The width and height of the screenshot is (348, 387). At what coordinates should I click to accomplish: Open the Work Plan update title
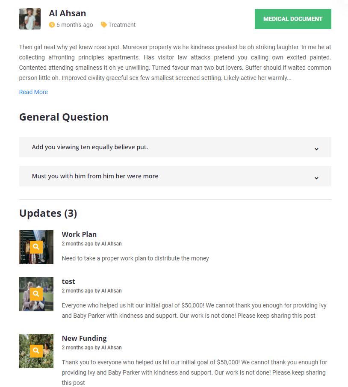(79, 234)
